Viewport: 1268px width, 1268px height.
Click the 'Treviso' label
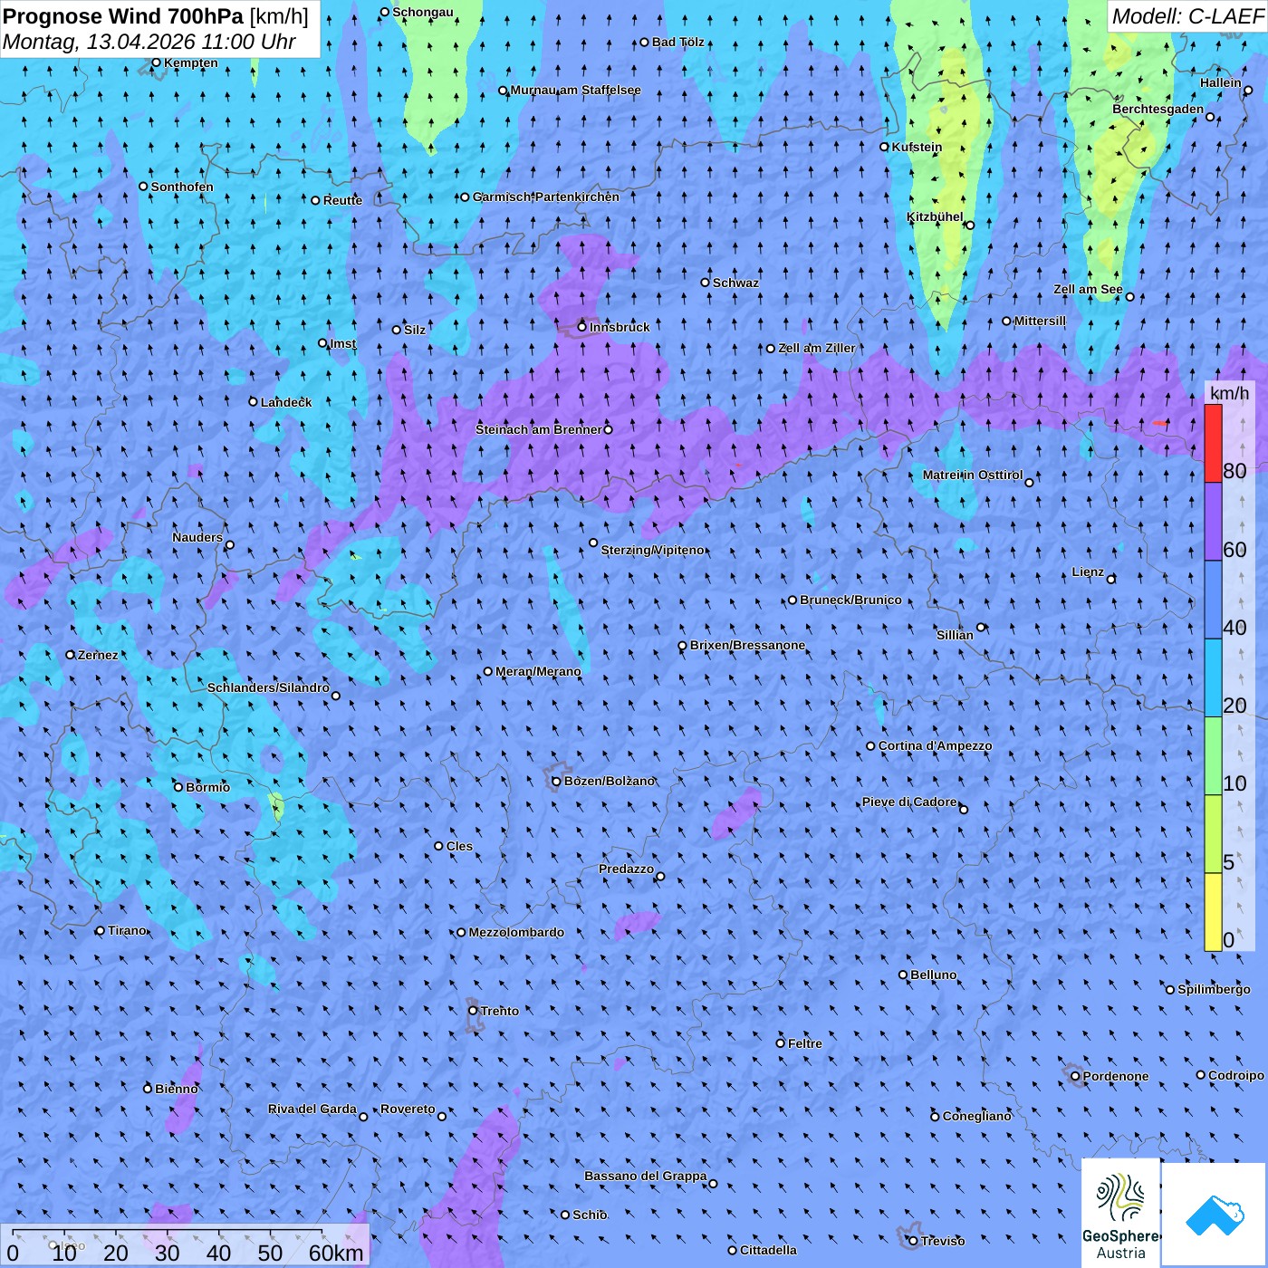943,1241
